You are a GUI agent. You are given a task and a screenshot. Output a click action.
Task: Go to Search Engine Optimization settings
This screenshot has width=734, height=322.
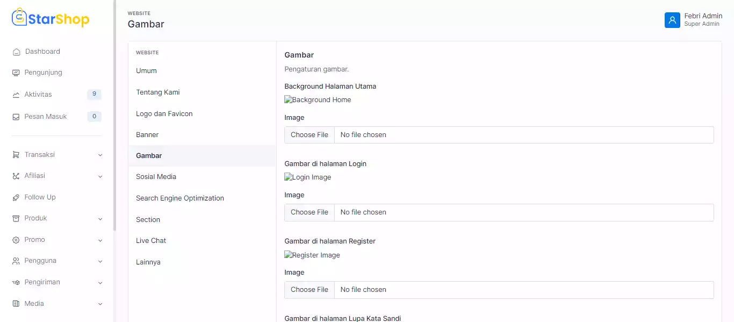click(x=180, y=198)
